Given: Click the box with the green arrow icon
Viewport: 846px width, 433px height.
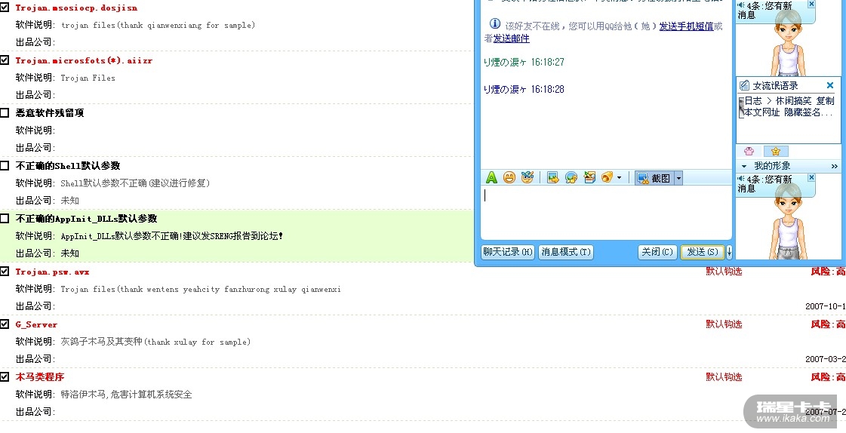Looking at the screenshot, I should pyautogui.click(x=589, y=177).
